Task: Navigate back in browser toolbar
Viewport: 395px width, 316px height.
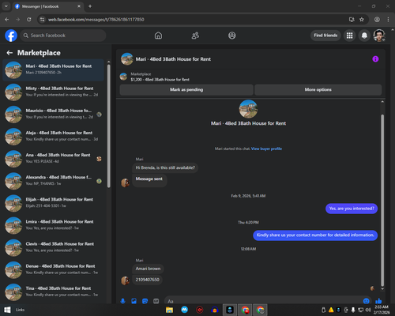Action: 7,20
